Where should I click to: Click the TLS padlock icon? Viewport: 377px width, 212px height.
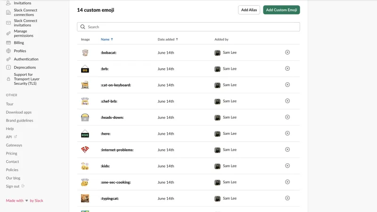pyautogui.click(x=8, y=79)
